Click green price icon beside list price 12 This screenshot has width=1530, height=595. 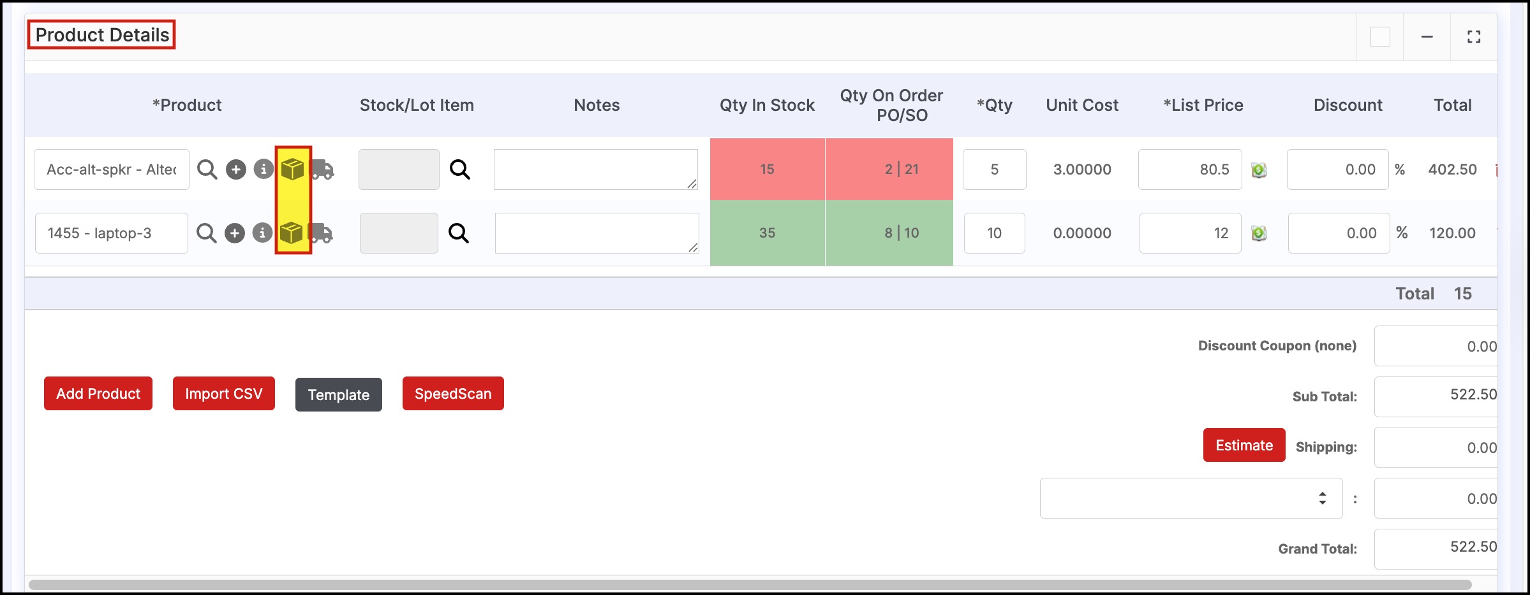[1259, 234]
